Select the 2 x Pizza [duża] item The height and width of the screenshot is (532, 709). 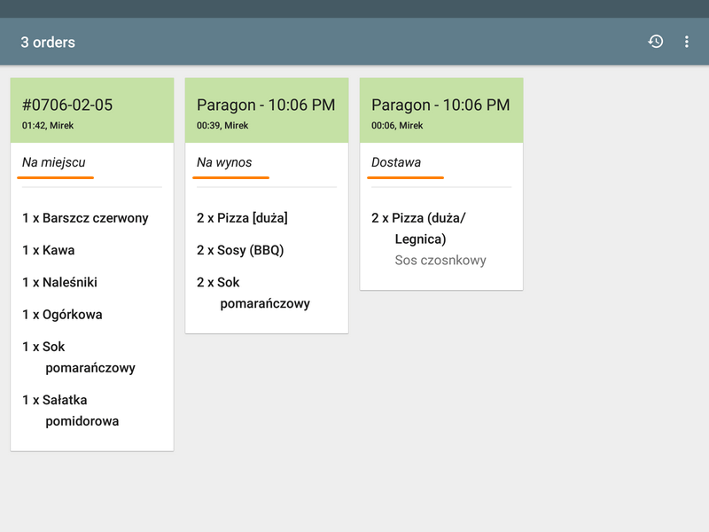(242, 218)
